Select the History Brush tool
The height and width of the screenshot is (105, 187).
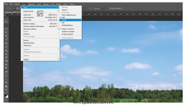[x=6, y=54]
